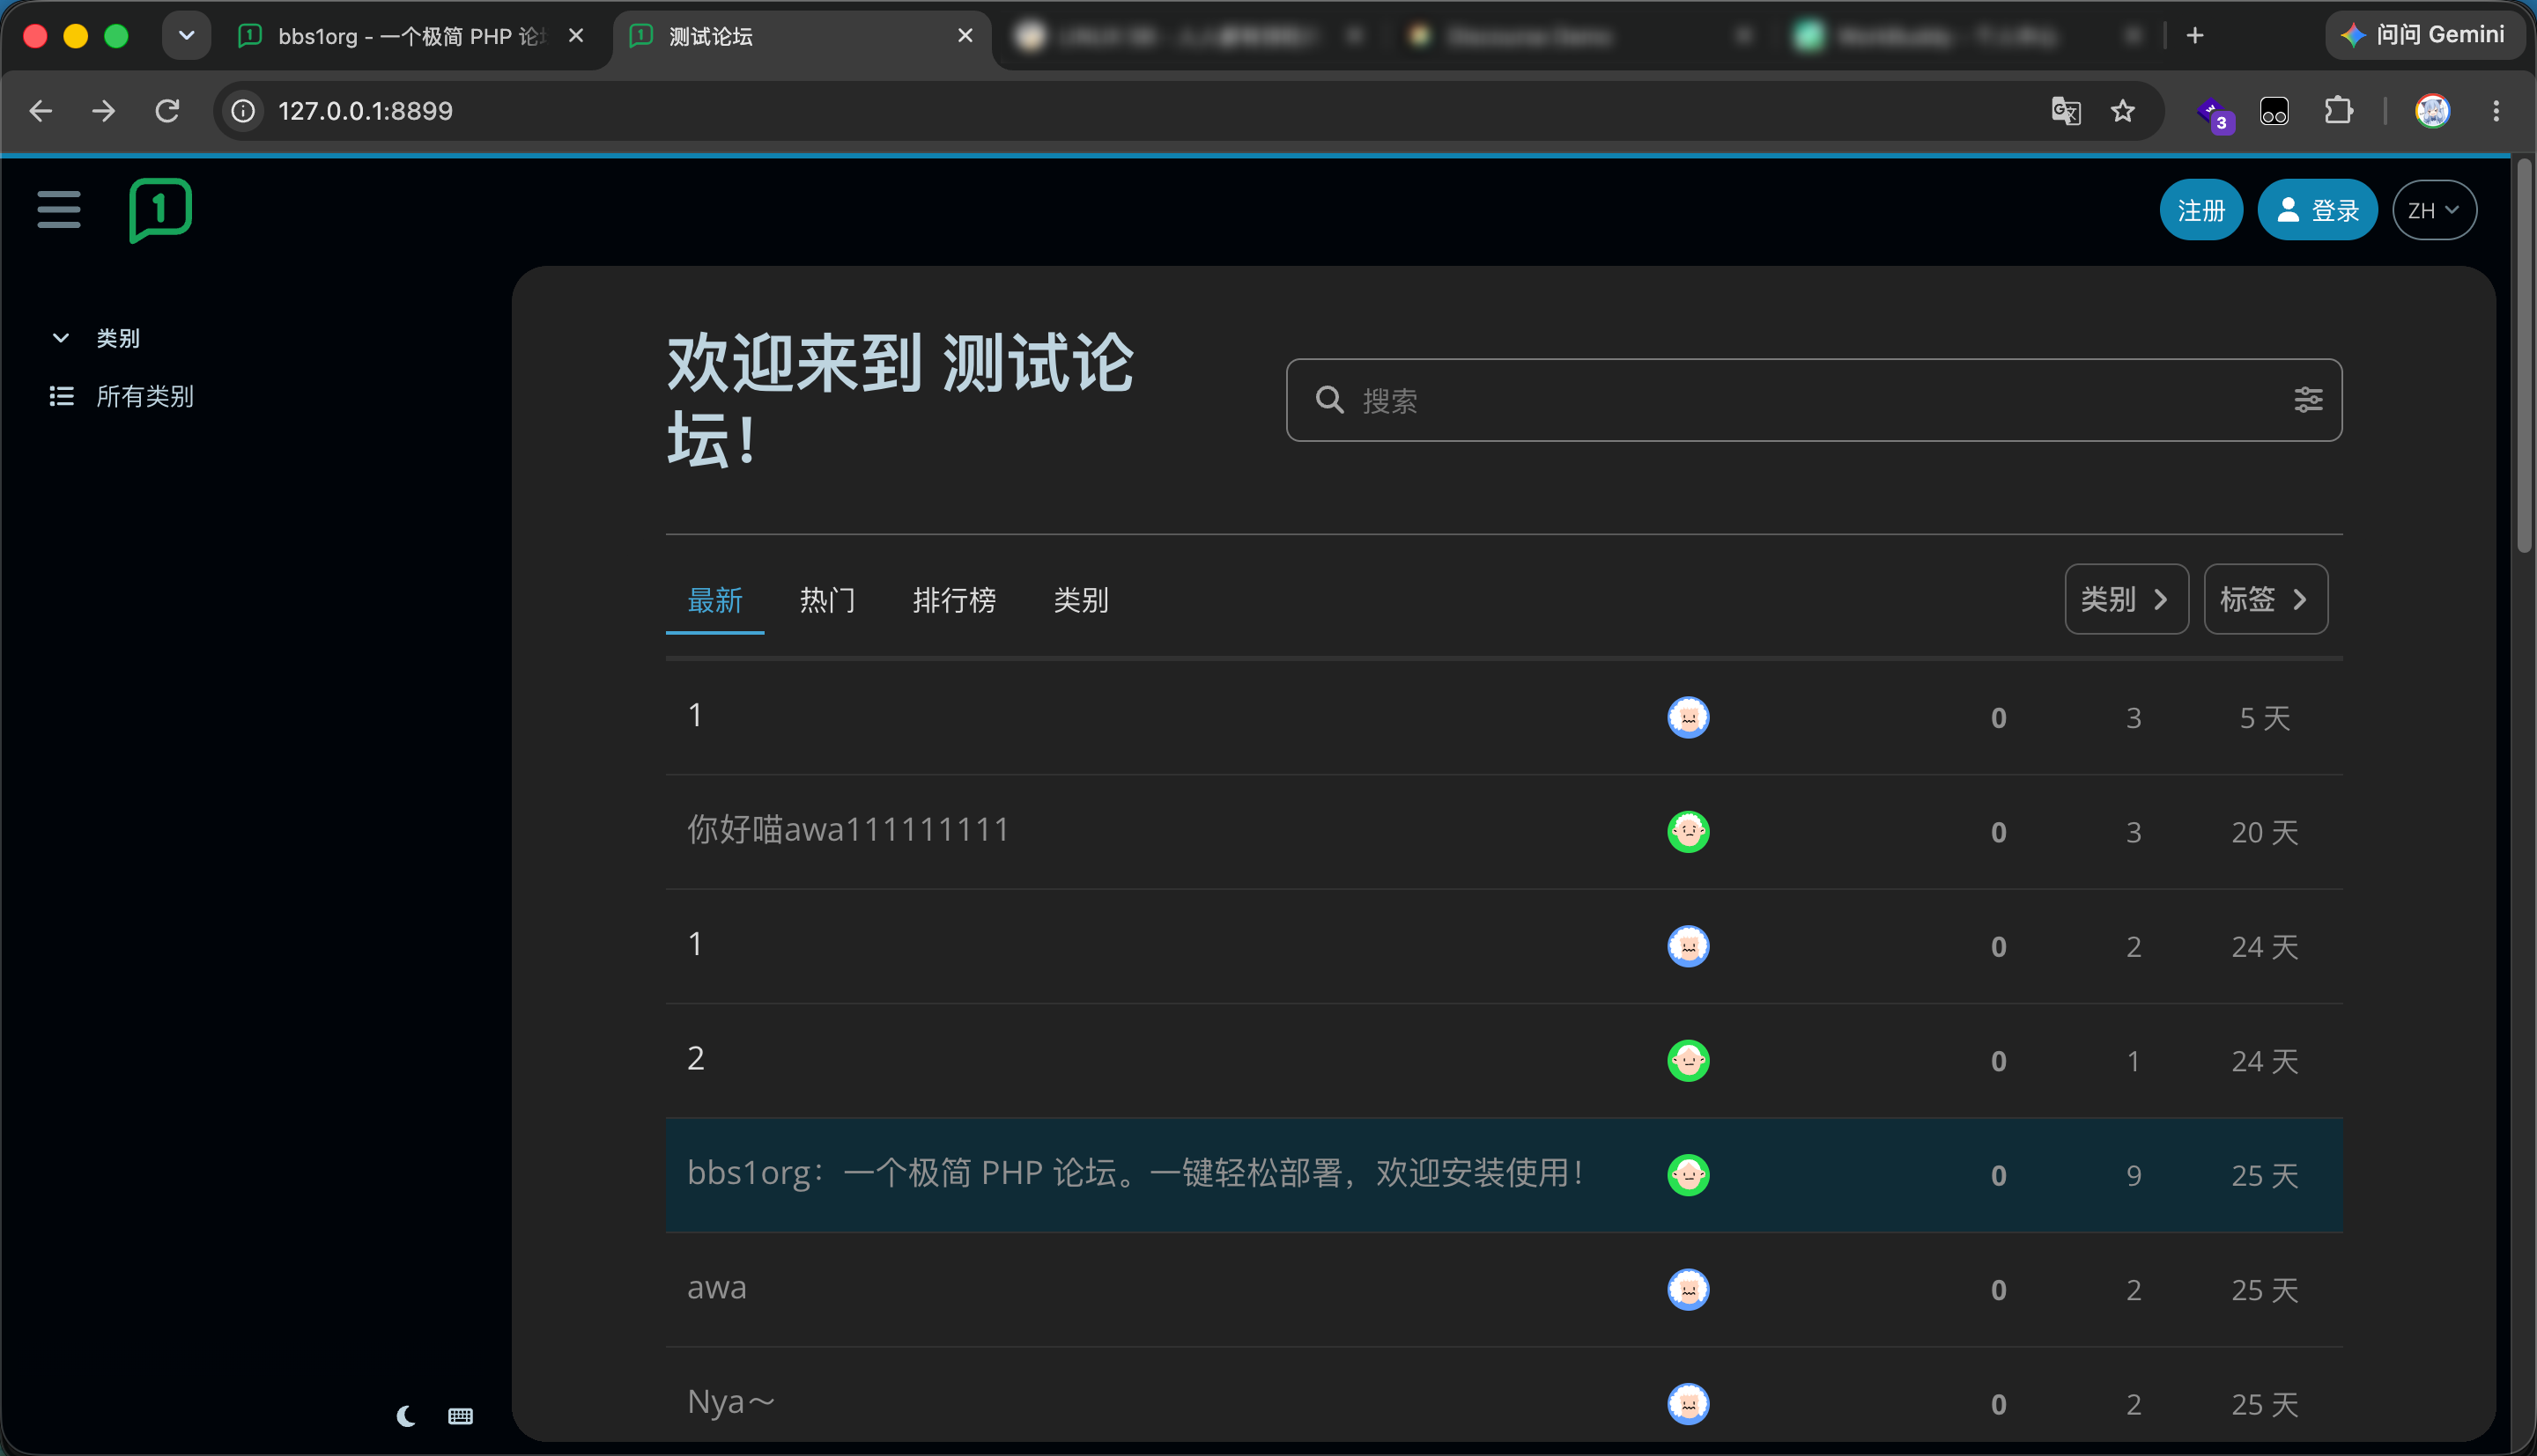Click the browser back arrow

(x=40, y=111)
